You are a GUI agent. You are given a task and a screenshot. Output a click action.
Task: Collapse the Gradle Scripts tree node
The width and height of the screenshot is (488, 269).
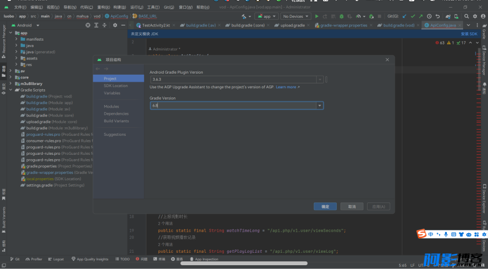[11, 90]
